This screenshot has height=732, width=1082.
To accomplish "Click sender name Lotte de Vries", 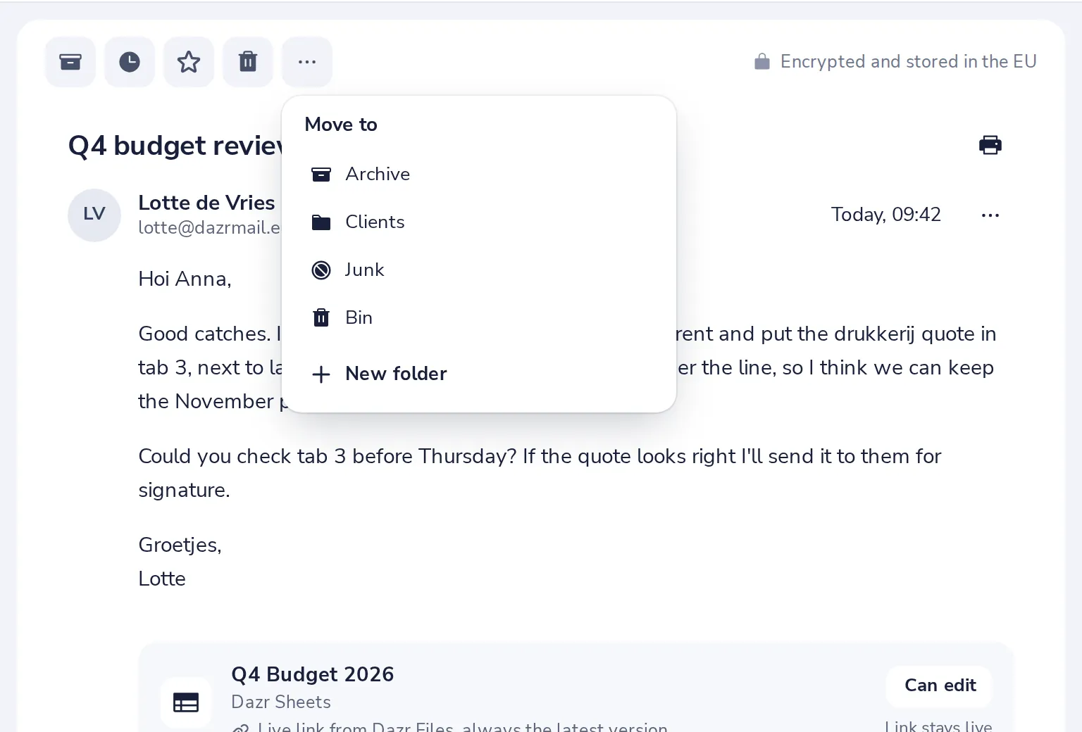I will pos(206,203).
